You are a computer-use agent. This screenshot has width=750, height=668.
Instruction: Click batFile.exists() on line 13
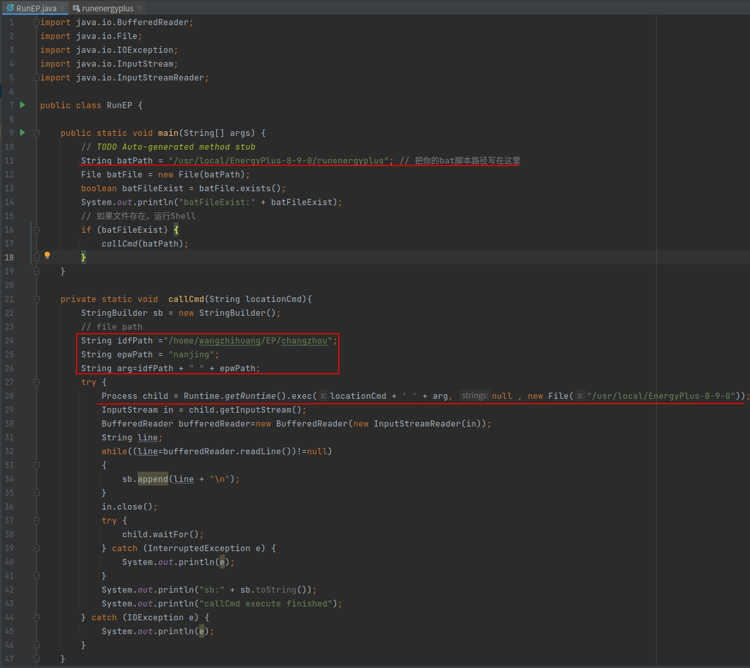(x=240, y=188)
